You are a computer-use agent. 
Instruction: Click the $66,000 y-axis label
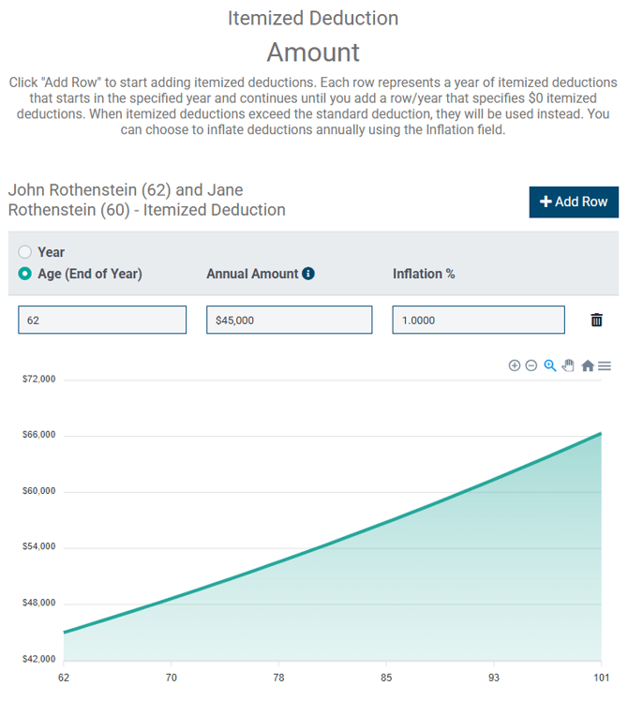(38, 435)
